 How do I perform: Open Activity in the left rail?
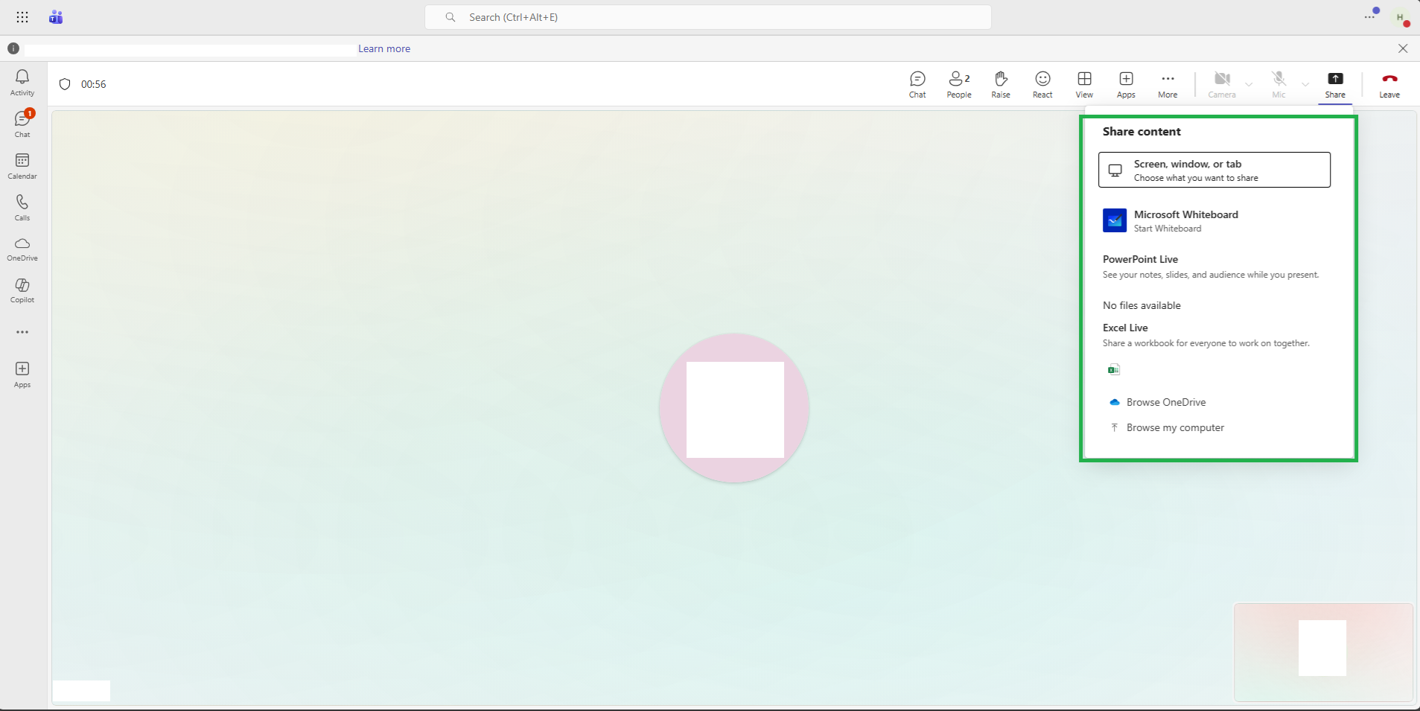point(22,83)
